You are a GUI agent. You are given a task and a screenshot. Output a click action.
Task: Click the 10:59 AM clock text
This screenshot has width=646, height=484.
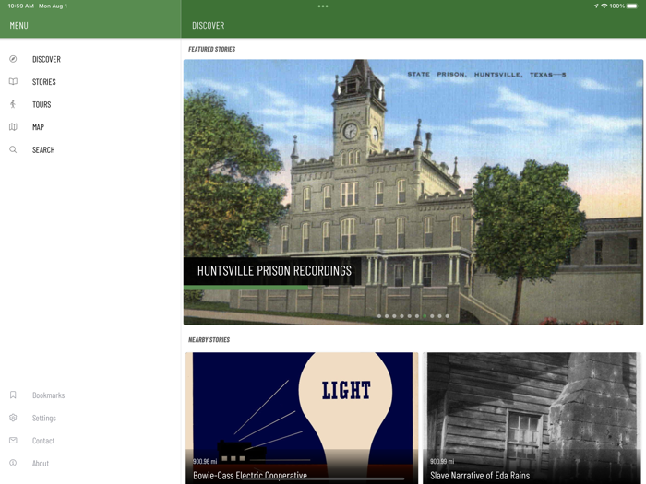click(x=21, y=6)
